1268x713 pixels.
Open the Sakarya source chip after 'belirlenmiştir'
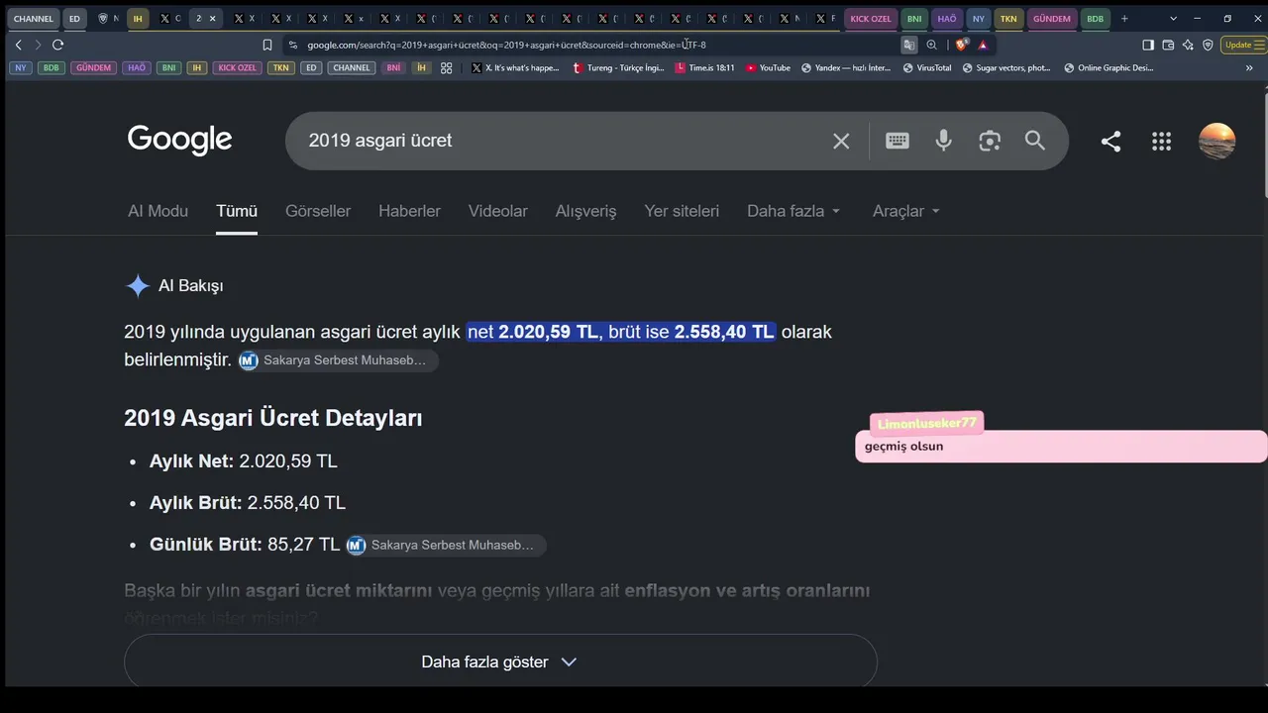[x=339, y=360]
